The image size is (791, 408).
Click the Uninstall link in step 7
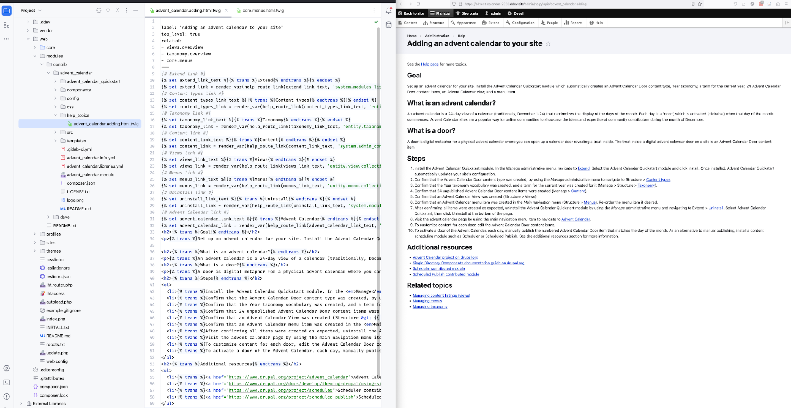(x=716, y=208)
